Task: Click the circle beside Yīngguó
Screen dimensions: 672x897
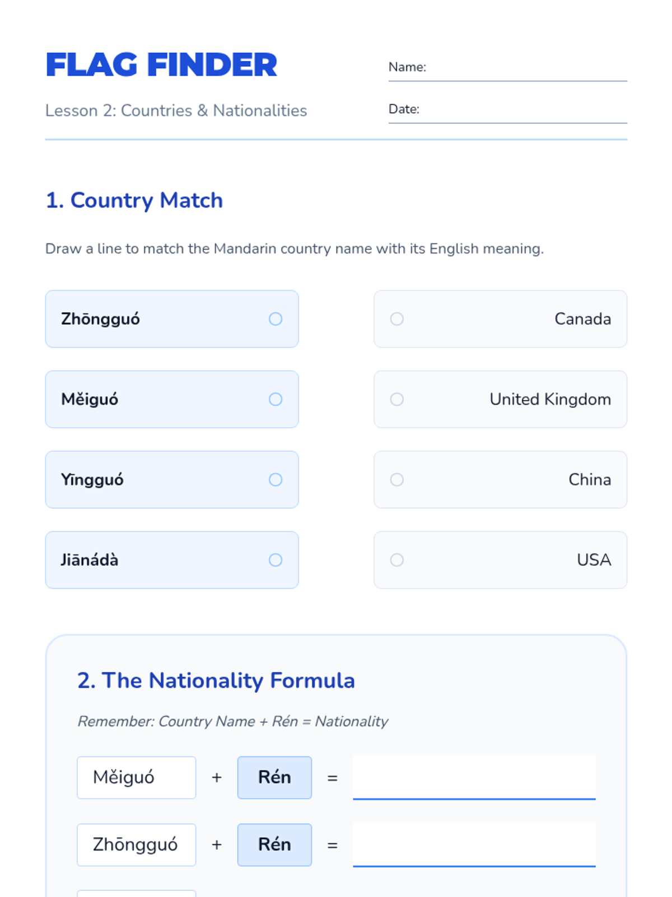Action: pyautogui.click(x=276, y=480)
